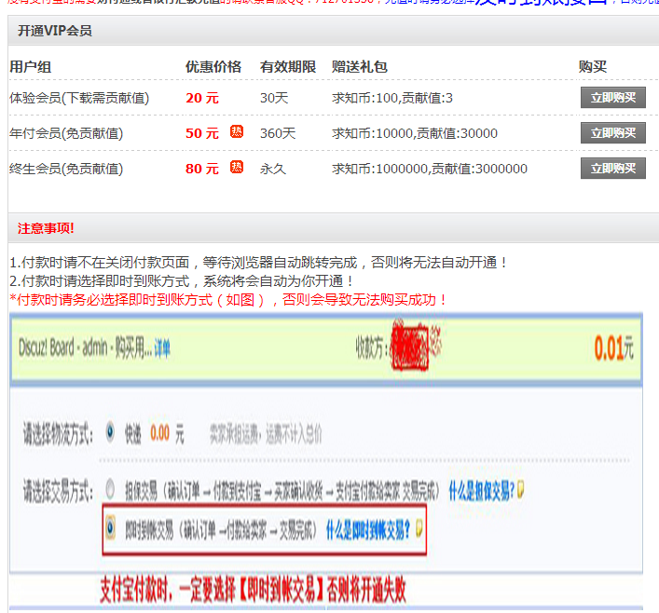
Task: Click the 永久 validity cell
Action: point(273,169)
